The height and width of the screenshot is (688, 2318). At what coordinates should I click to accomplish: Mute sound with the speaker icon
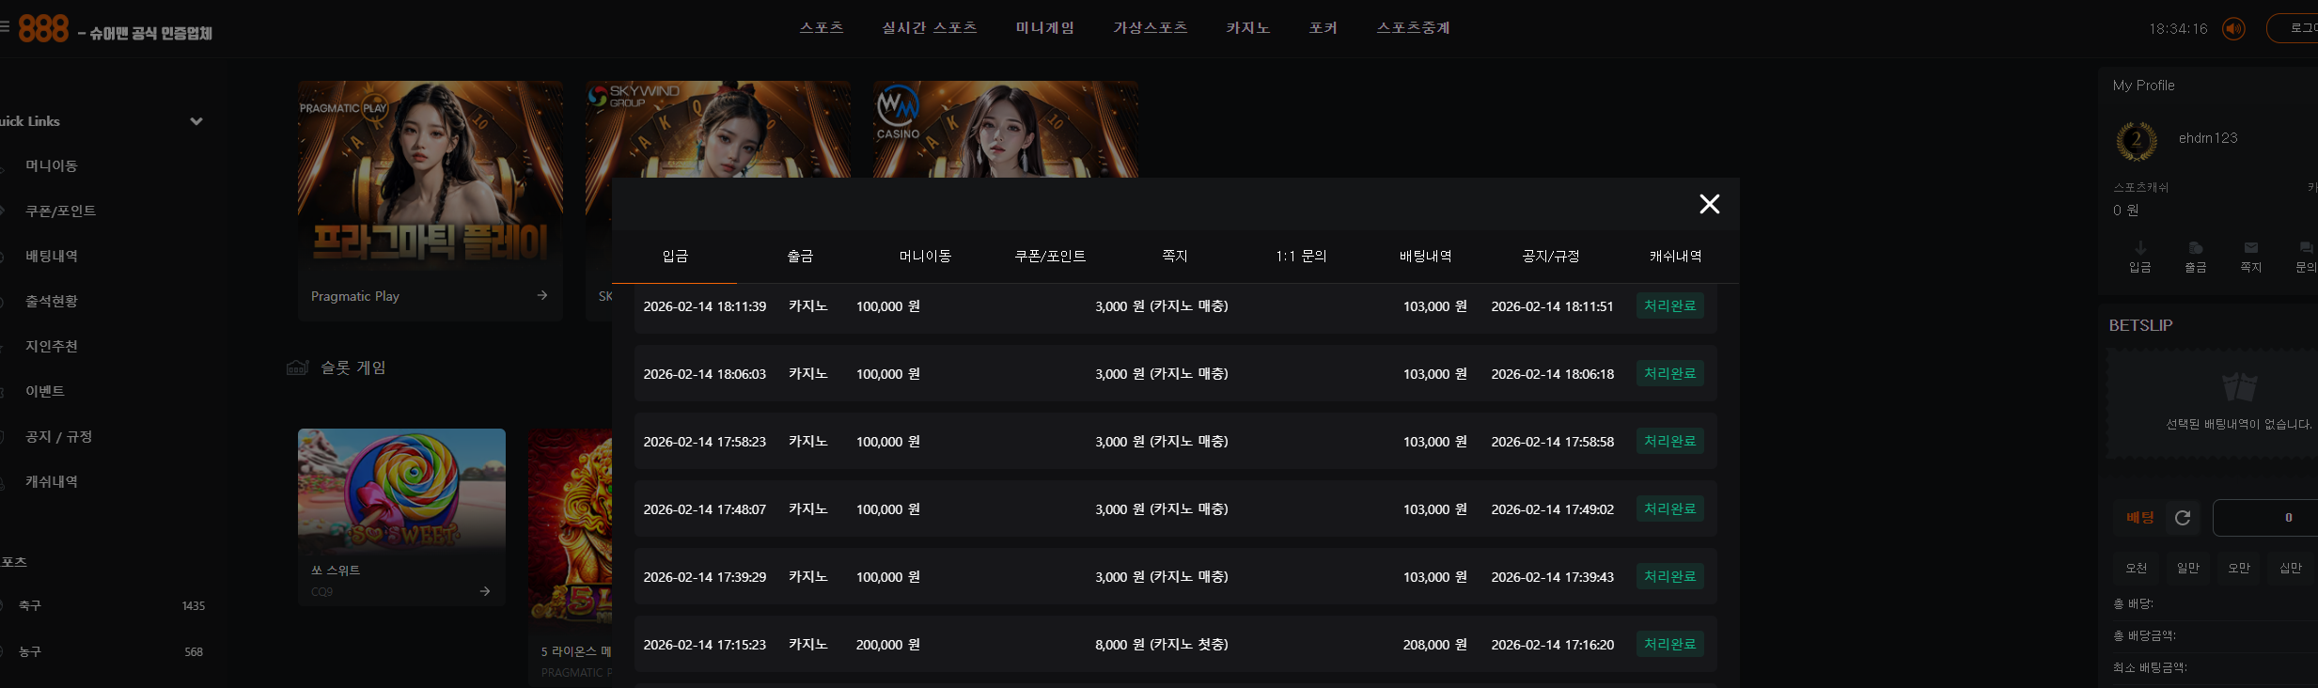pyautogui.click(x=2233, y=29)
